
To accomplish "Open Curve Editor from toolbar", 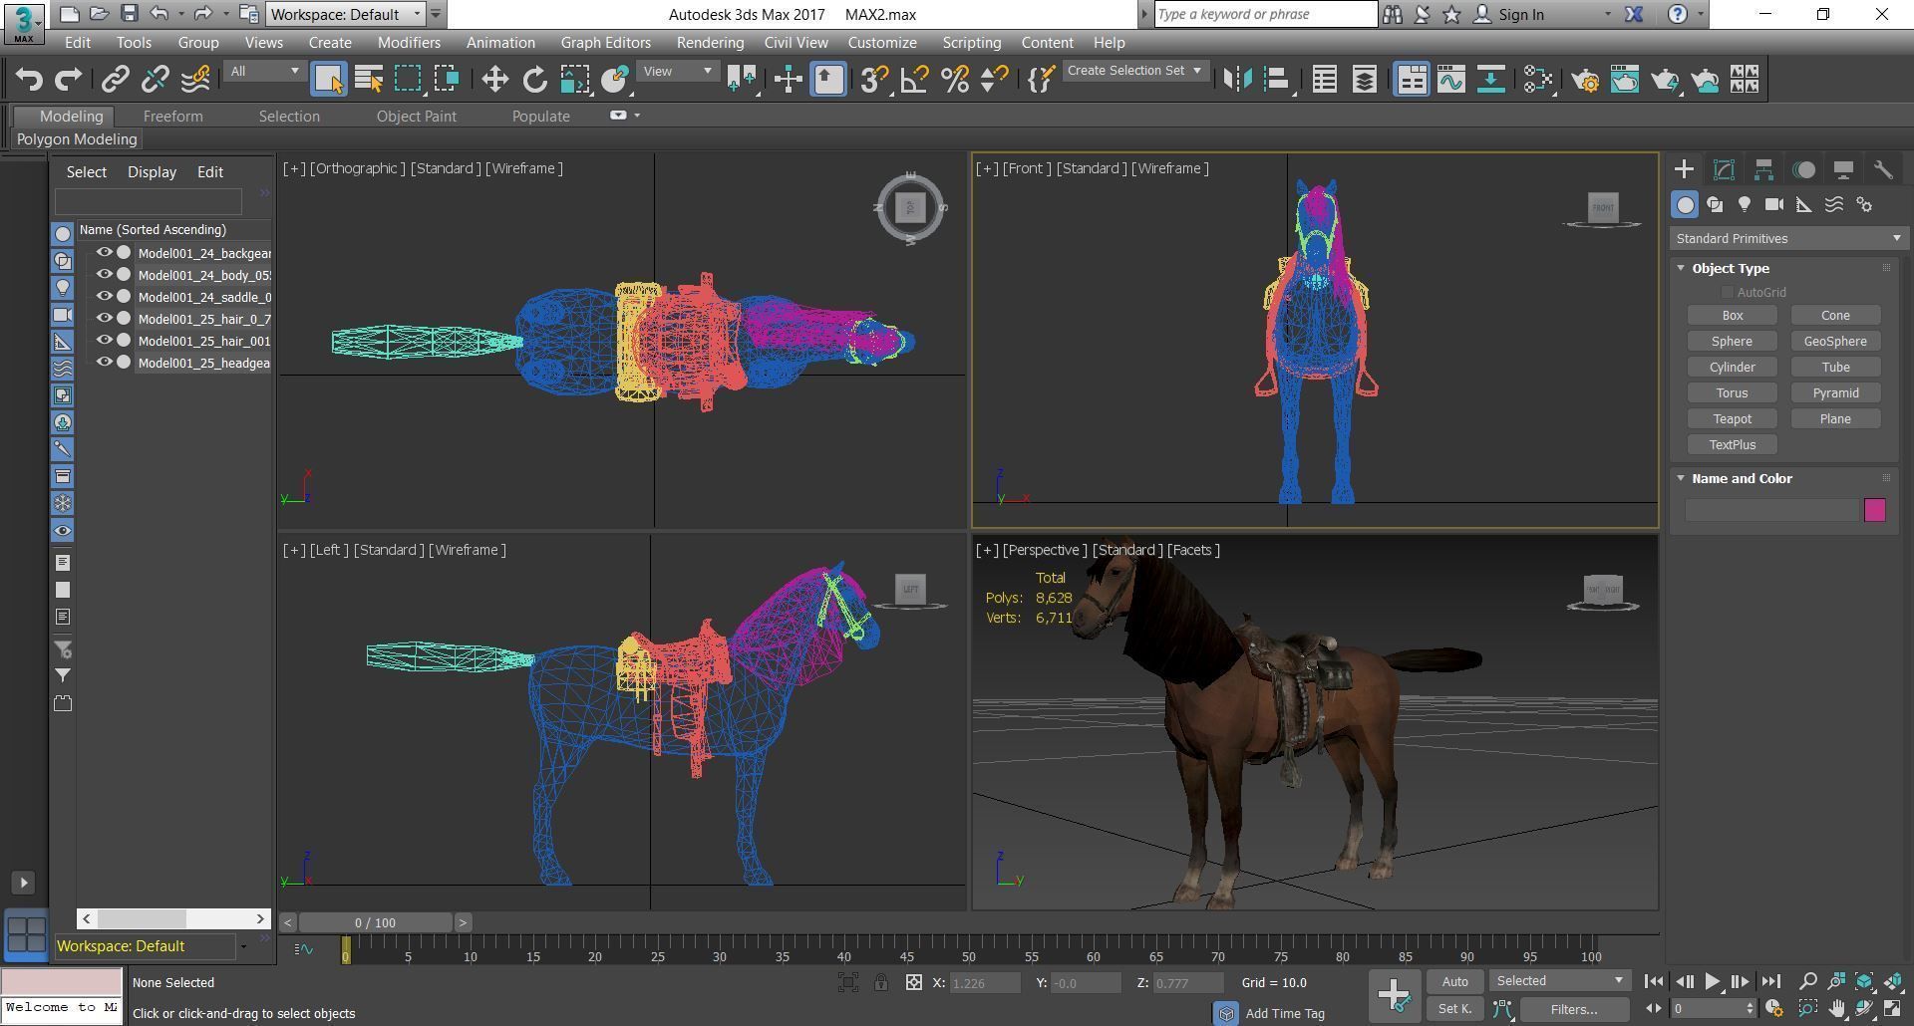I will coord(1451,79).
